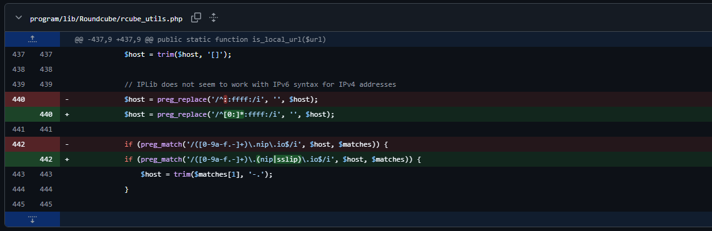Click the plus marker on added preg_match line
The width and height of the screenshot is (712, 231).
67,159
